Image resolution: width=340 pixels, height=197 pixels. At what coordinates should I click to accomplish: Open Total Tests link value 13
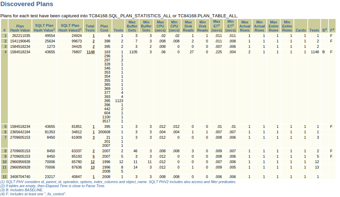[x=93, y=167]
